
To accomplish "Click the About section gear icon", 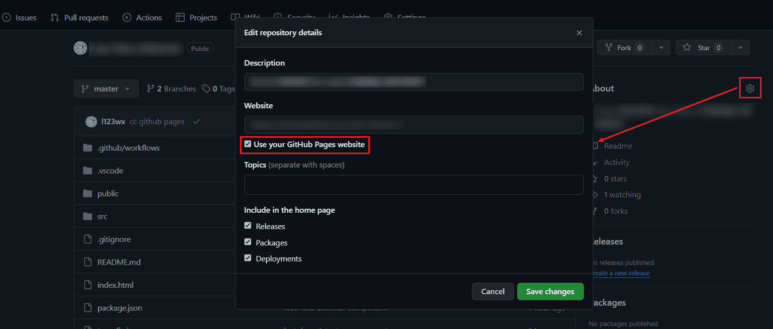I will click(750, 88).
